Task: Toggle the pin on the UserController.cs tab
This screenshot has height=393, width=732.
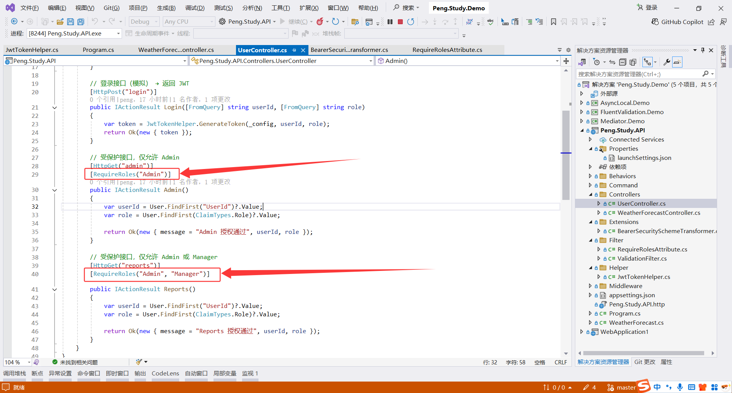Action: click(x=294, y=50)
